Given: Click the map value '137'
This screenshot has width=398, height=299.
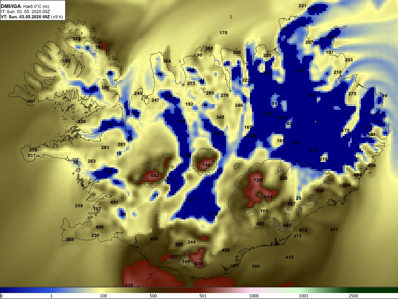Looking at the screenshot, I should coord(31,155).
